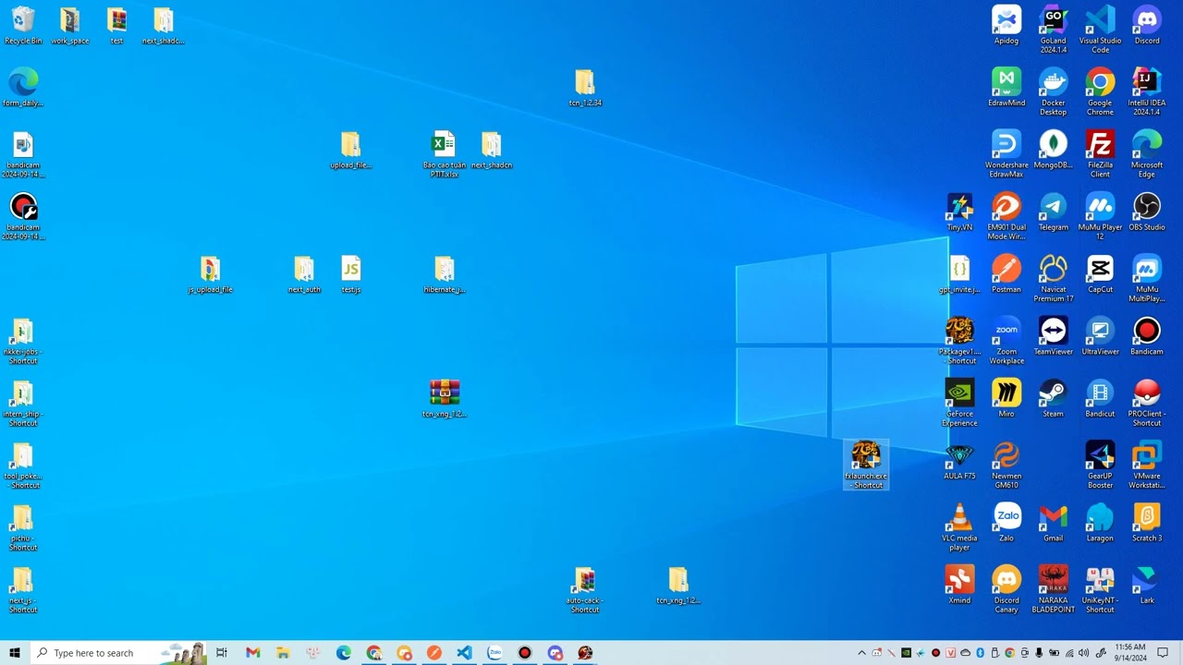Click the Bluetooth tray icon

[x=981, y=653]
